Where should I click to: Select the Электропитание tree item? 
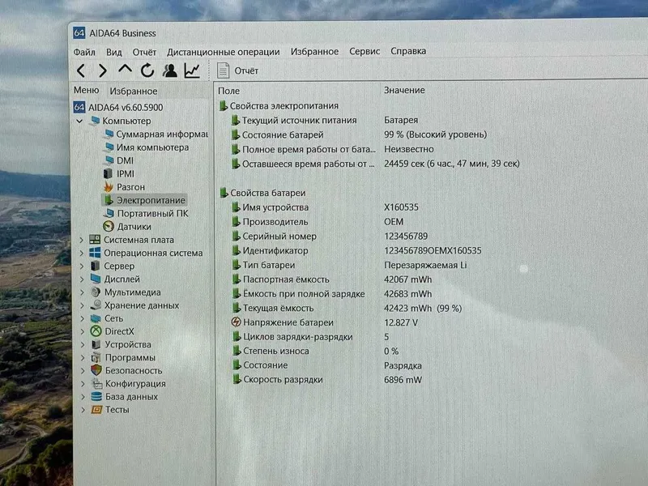145,200
